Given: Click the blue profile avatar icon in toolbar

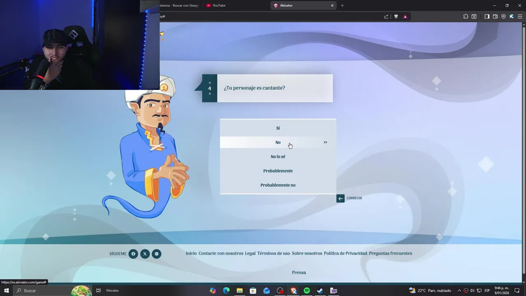Looking at the screenshot, I should pos(512,16).
